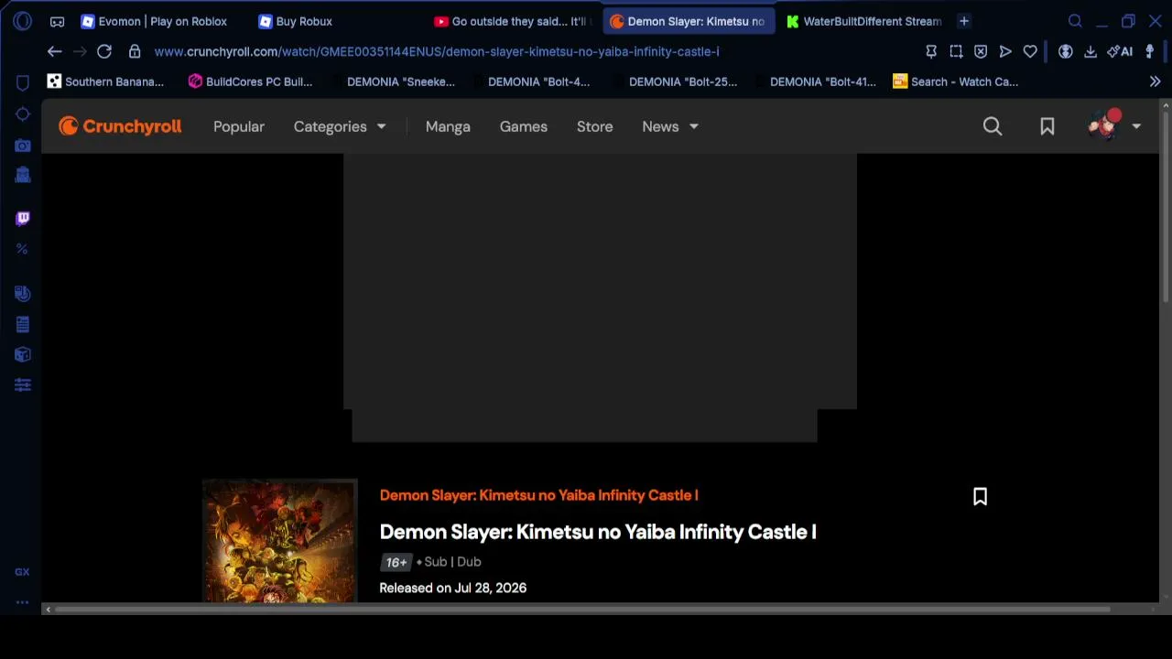
Task: Click the toolbar icon right of AI
Action: coord(1150,51)
